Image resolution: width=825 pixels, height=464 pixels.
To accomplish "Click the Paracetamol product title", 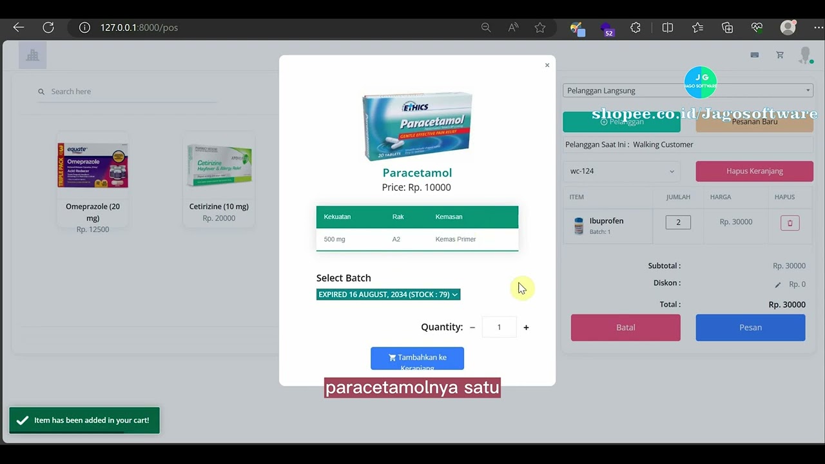I will tap(417, 173).
